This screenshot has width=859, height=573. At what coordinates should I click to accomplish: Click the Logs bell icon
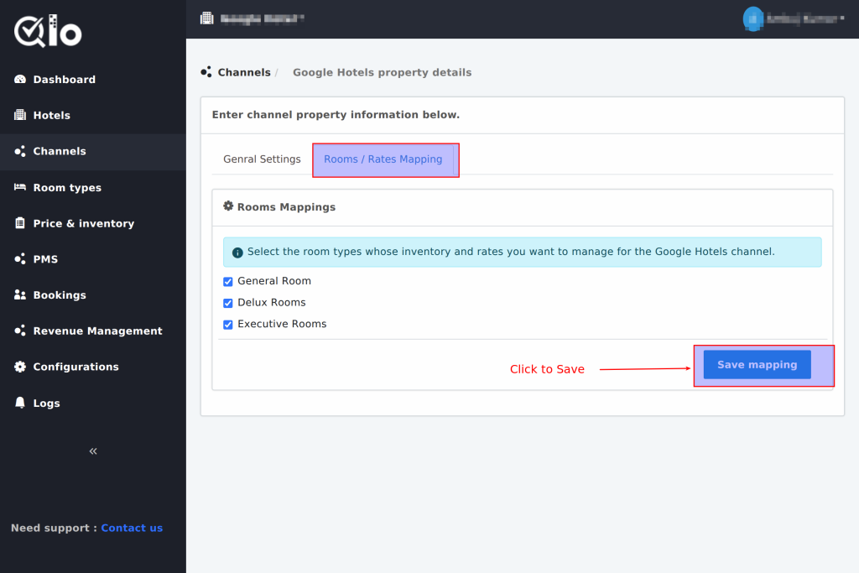(x=20, y=403)
